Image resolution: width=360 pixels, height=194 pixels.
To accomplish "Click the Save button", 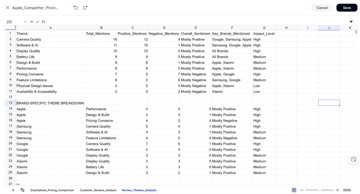I will tap(347, 8).
